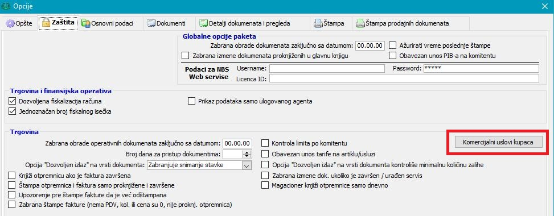Click Broj dana za pristup dokumentima field

pyautogui.click(x=233, y=154)
